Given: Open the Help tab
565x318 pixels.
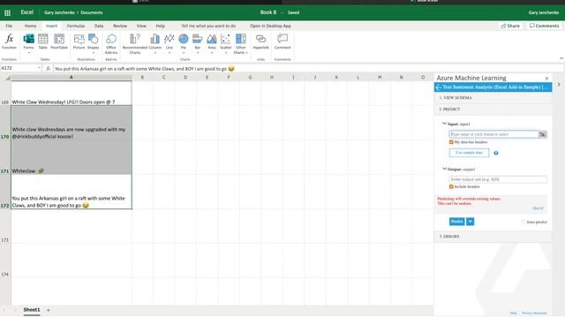Looking at the screenshot, I should (161, 26).
